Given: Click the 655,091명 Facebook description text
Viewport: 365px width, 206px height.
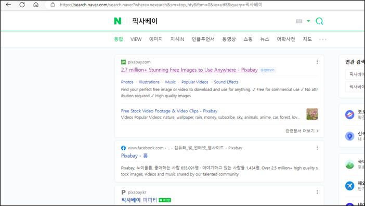Looking at the screenshot, I should (219, 171).
